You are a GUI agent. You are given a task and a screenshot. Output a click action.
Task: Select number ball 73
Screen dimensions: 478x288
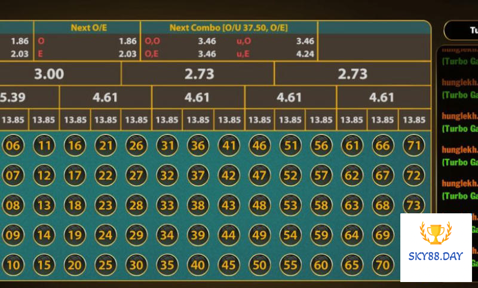413,205
